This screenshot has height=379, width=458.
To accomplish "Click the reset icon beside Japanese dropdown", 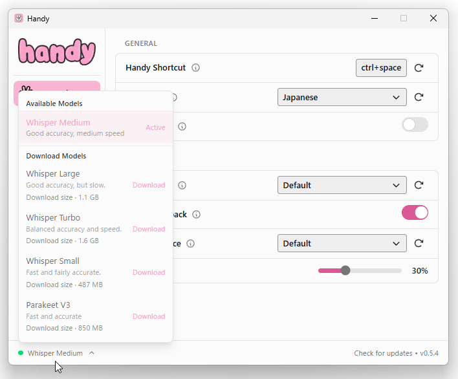I will pyautogui.click(x=419, y=97).
